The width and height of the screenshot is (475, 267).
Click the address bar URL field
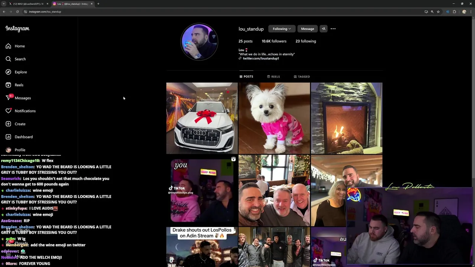coord(223,11)
